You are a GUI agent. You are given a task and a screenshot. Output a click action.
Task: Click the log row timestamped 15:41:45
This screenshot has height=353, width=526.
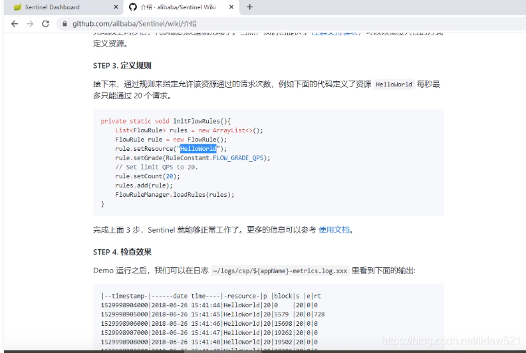213,314
